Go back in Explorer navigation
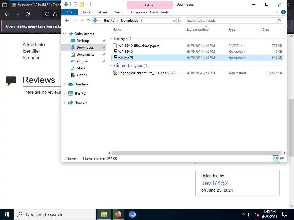The image size is (294, 220). (67, 21)
